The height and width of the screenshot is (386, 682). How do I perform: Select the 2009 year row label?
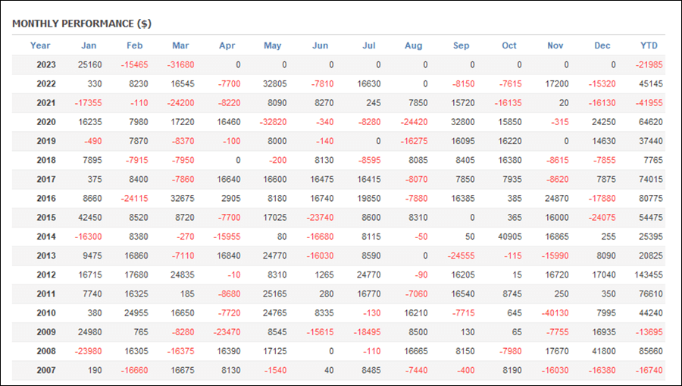pos(46,332)
